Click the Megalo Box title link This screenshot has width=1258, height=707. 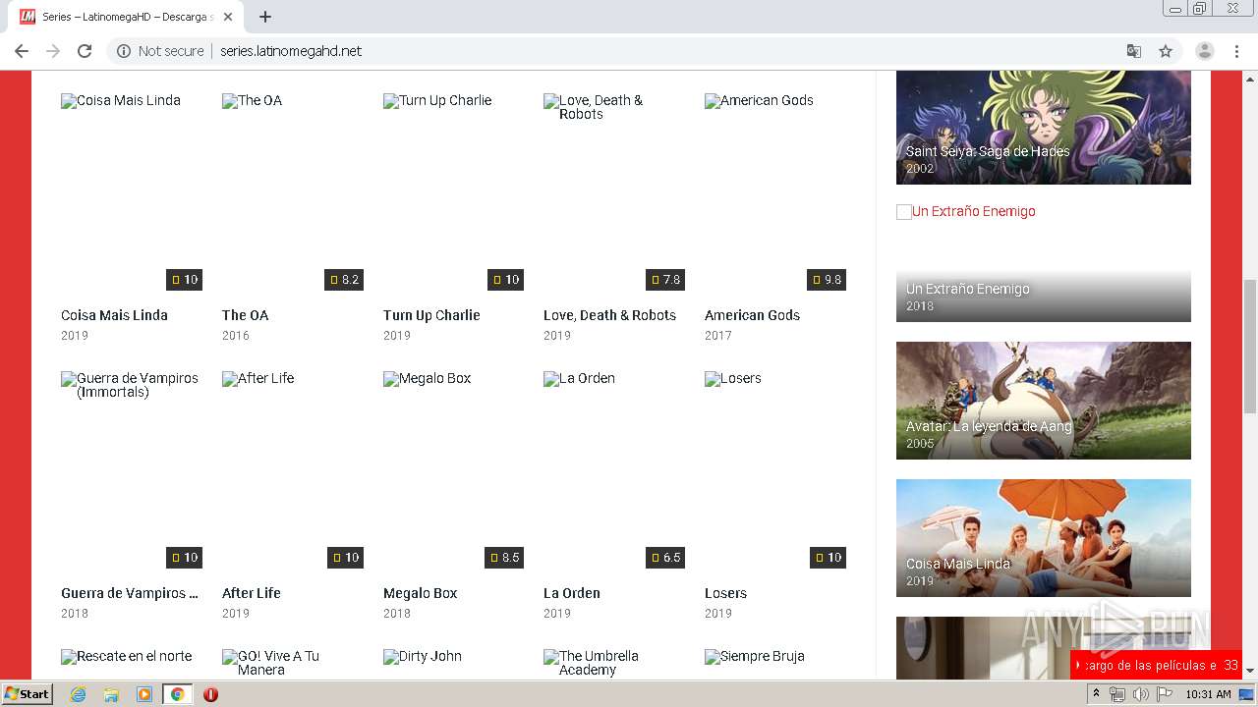point(421,593)
